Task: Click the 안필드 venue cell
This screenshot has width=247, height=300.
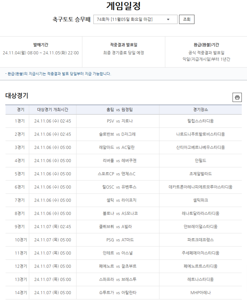Action: [200, 160]
